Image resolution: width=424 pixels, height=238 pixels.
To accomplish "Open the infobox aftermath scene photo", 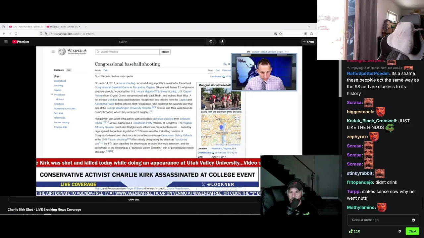I will tap(221, 99).
